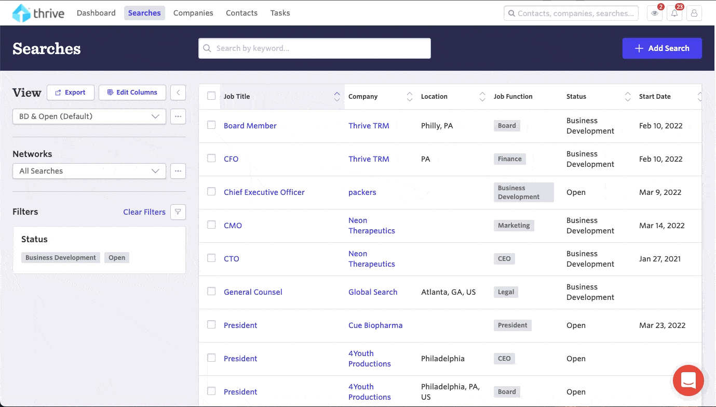Sort by Location column arrows

point(482,97)
